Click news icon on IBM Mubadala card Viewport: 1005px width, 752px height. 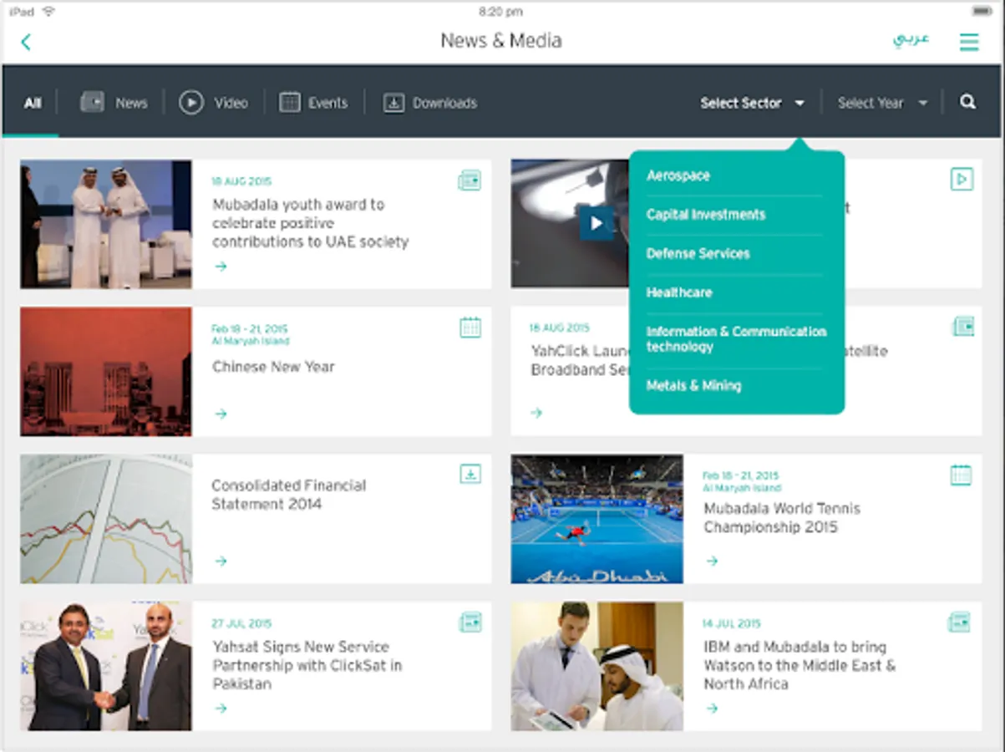click(959, 622)
